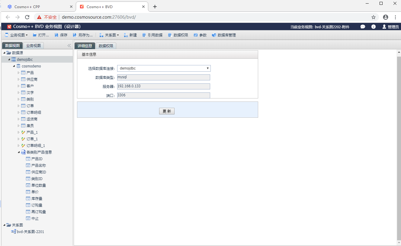Click the 端口 3306 field

164,95
